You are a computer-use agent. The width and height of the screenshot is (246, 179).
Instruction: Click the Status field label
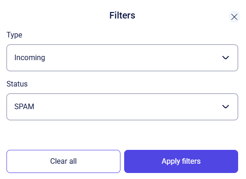tap(17, 84)
